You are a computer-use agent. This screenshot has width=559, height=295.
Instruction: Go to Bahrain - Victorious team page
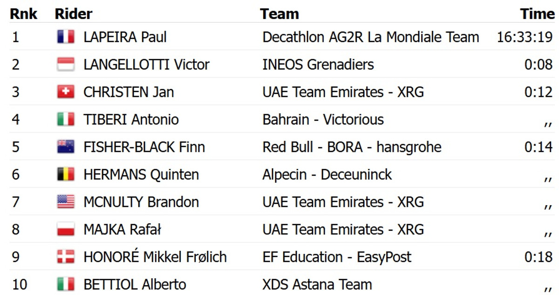pyautogui.click(x=323, y=119)
